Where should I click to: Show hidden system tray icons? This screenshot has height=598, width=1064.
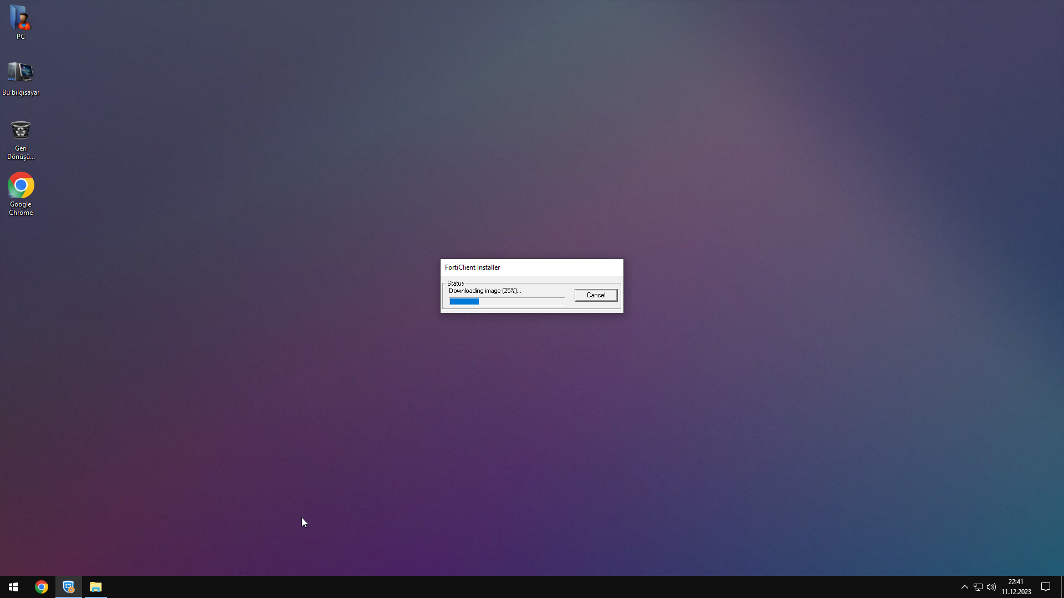(965, 587)
